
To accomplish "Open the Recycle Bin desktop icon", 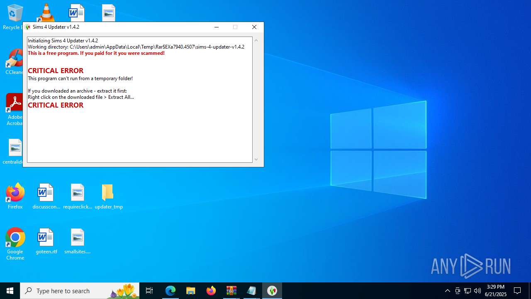I will point(15,17).
